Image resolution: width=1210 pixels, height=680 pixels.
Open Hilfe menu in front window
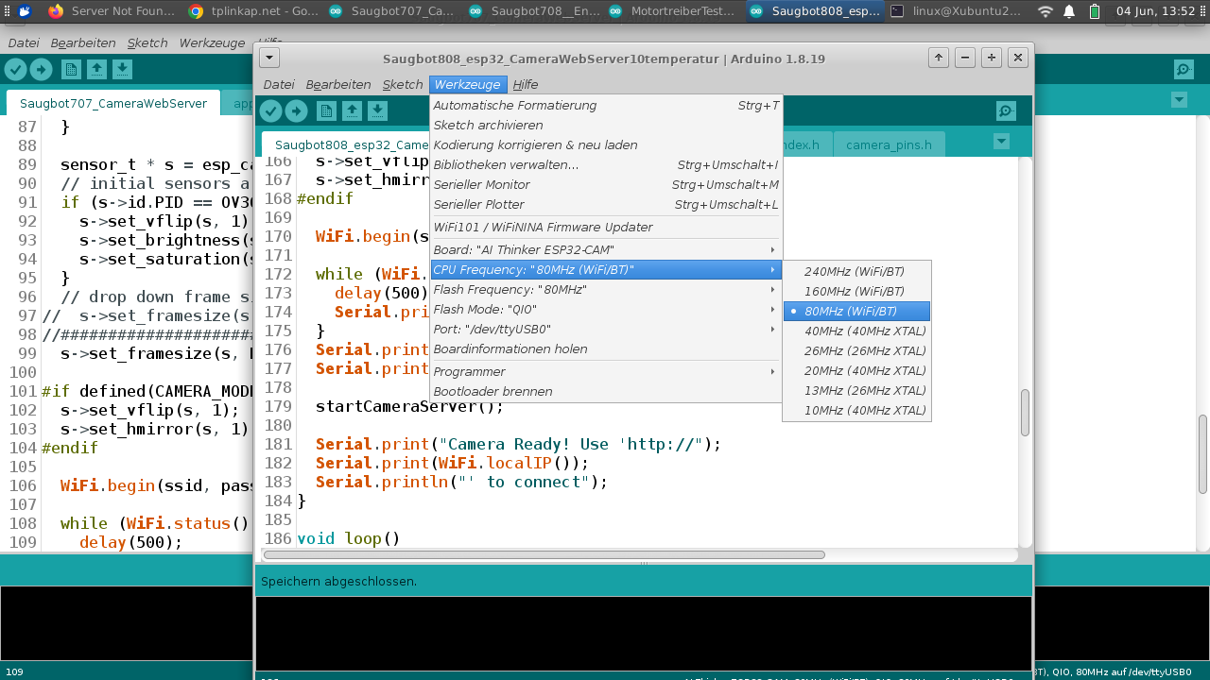pyautogui.click(x=526, y=84)
